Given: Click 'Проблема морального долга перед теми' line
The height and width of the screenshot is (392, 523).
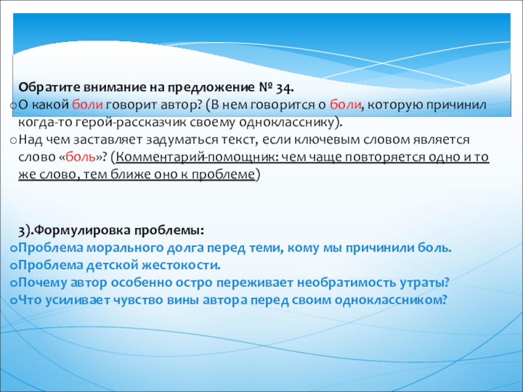Looking at the screenshot, I should pyautogui.click(x=235, y=248).
